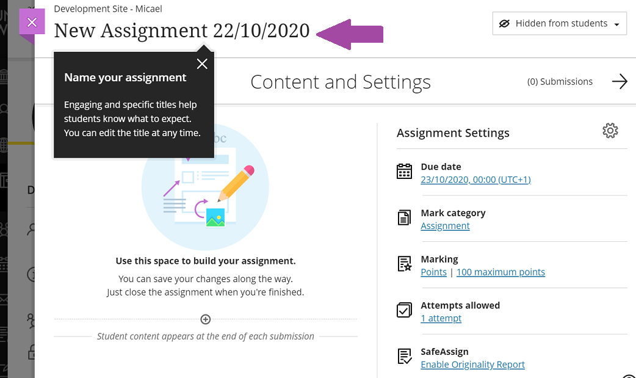Image resolution: width=636 pixels, height=378 pixels.
Task: View the (0) Submissions label
Action: coord(560,82)
